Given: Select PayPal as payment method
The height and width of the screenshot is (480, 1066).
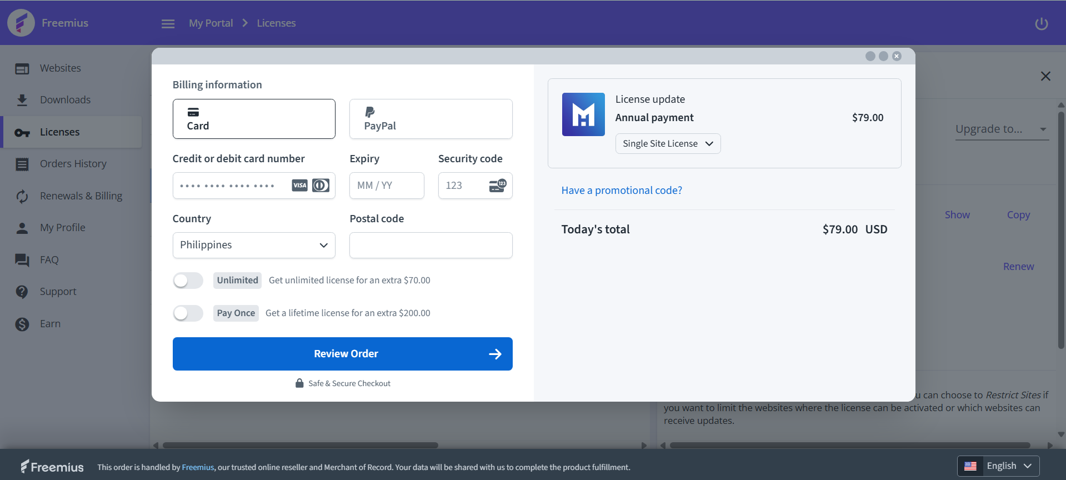Looking at the screenshot, I should [431, 119].
